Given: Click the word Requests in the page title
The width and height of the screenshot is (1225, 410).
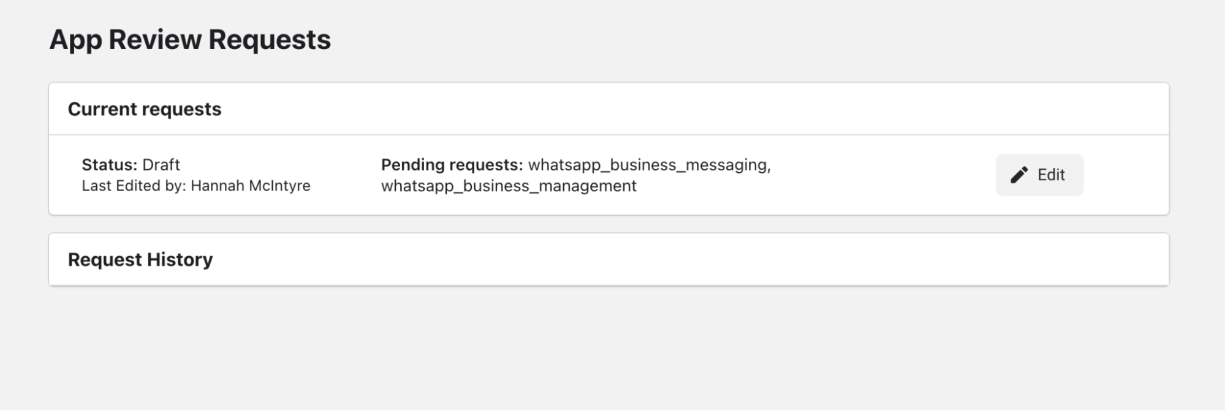Looking at the screenshot, I should (270, 40).
